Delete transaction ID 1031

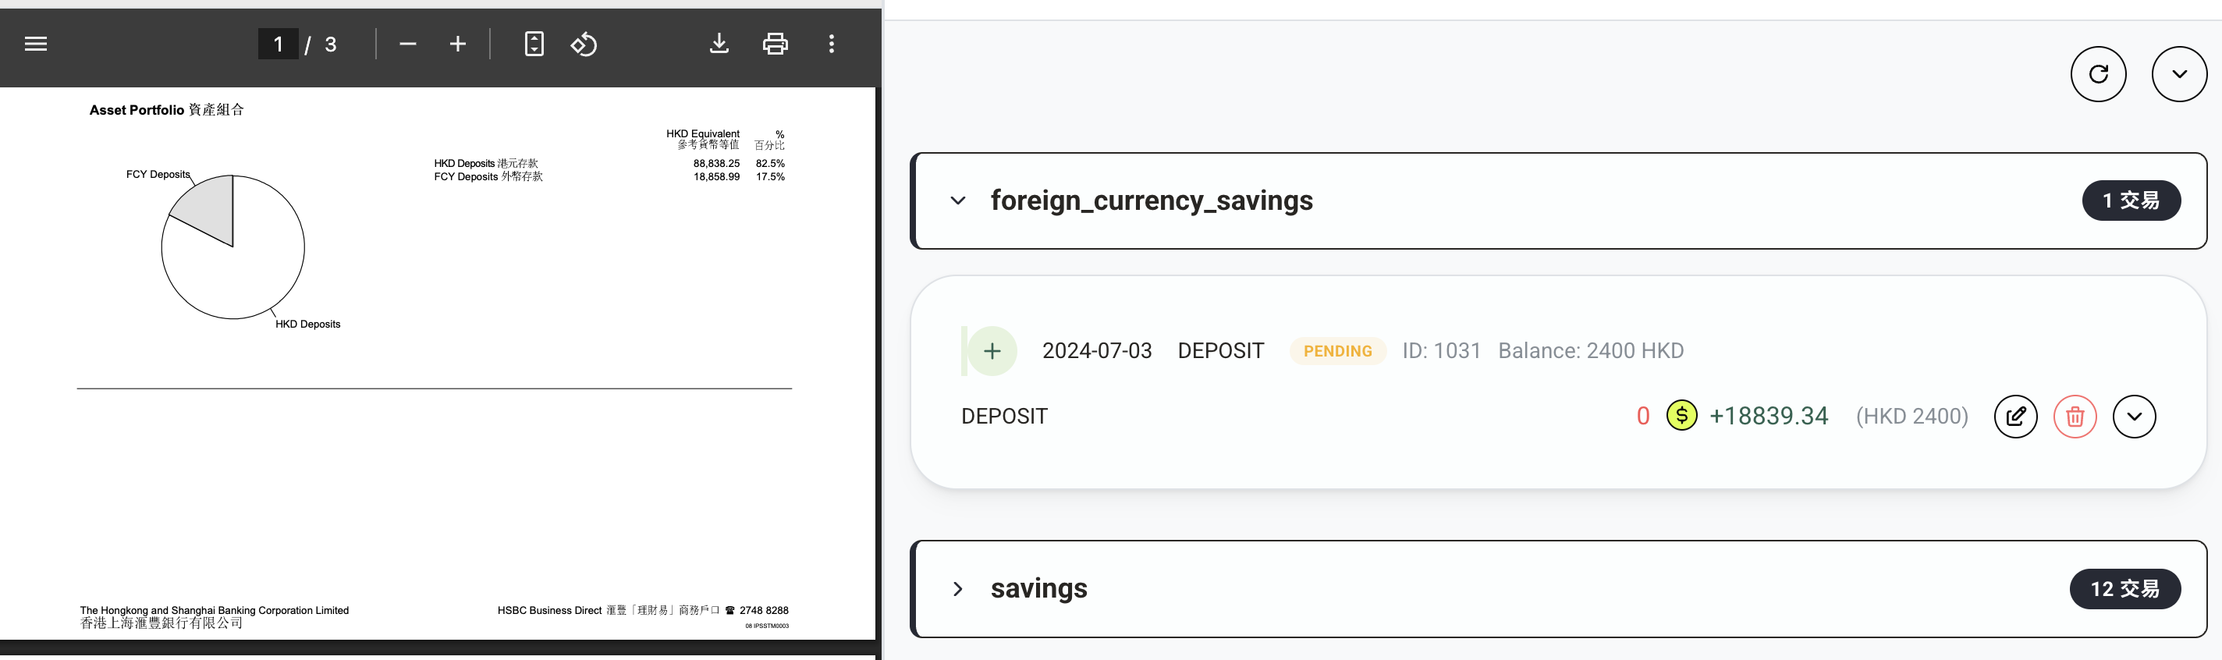point(2075,416)
